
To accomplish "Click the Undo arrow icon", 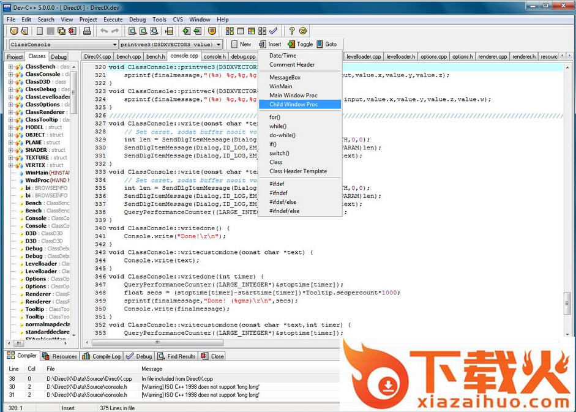I will 104,31.
